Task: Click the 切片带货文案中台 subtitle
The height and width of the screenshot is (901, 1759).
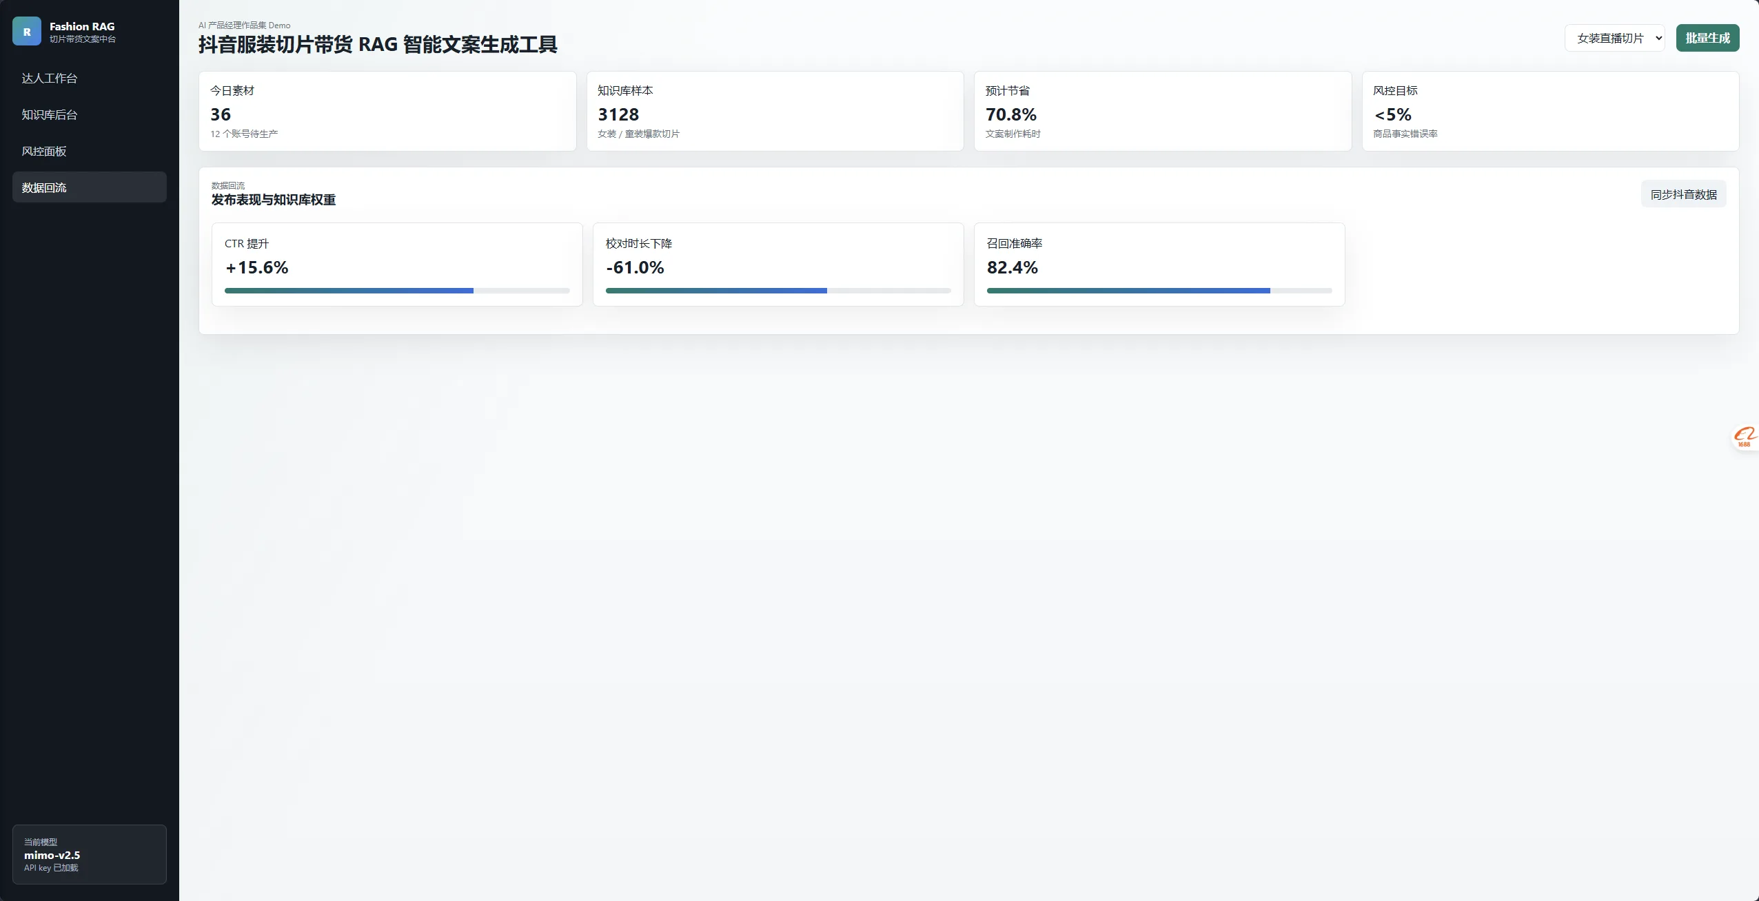Action: click(x=83, y=39)
